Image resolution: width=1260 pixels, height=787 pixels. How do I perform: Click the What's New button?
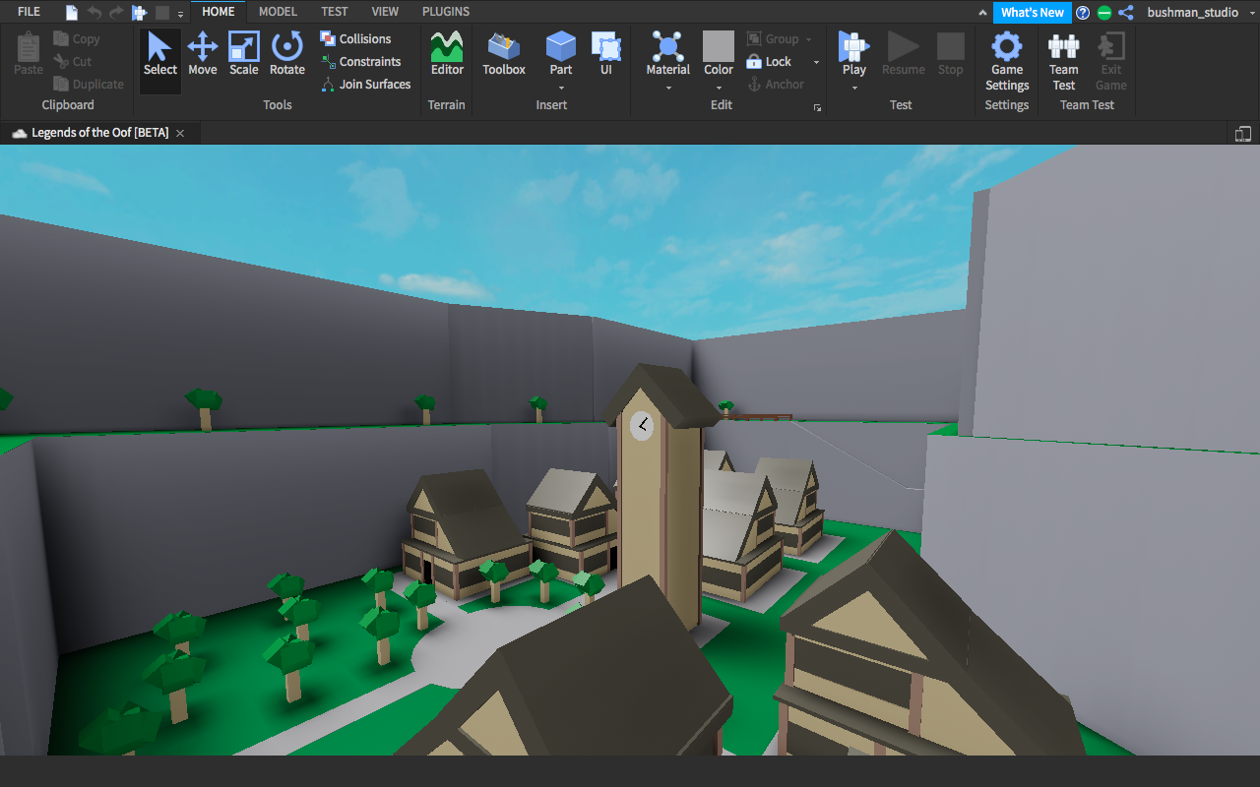click(x=1032, y=13)
